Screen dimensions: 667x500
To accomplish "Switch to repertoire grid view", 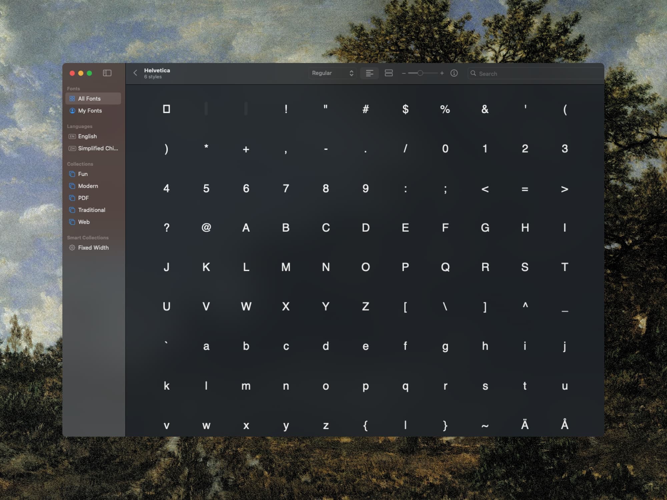I will point(389,73).
